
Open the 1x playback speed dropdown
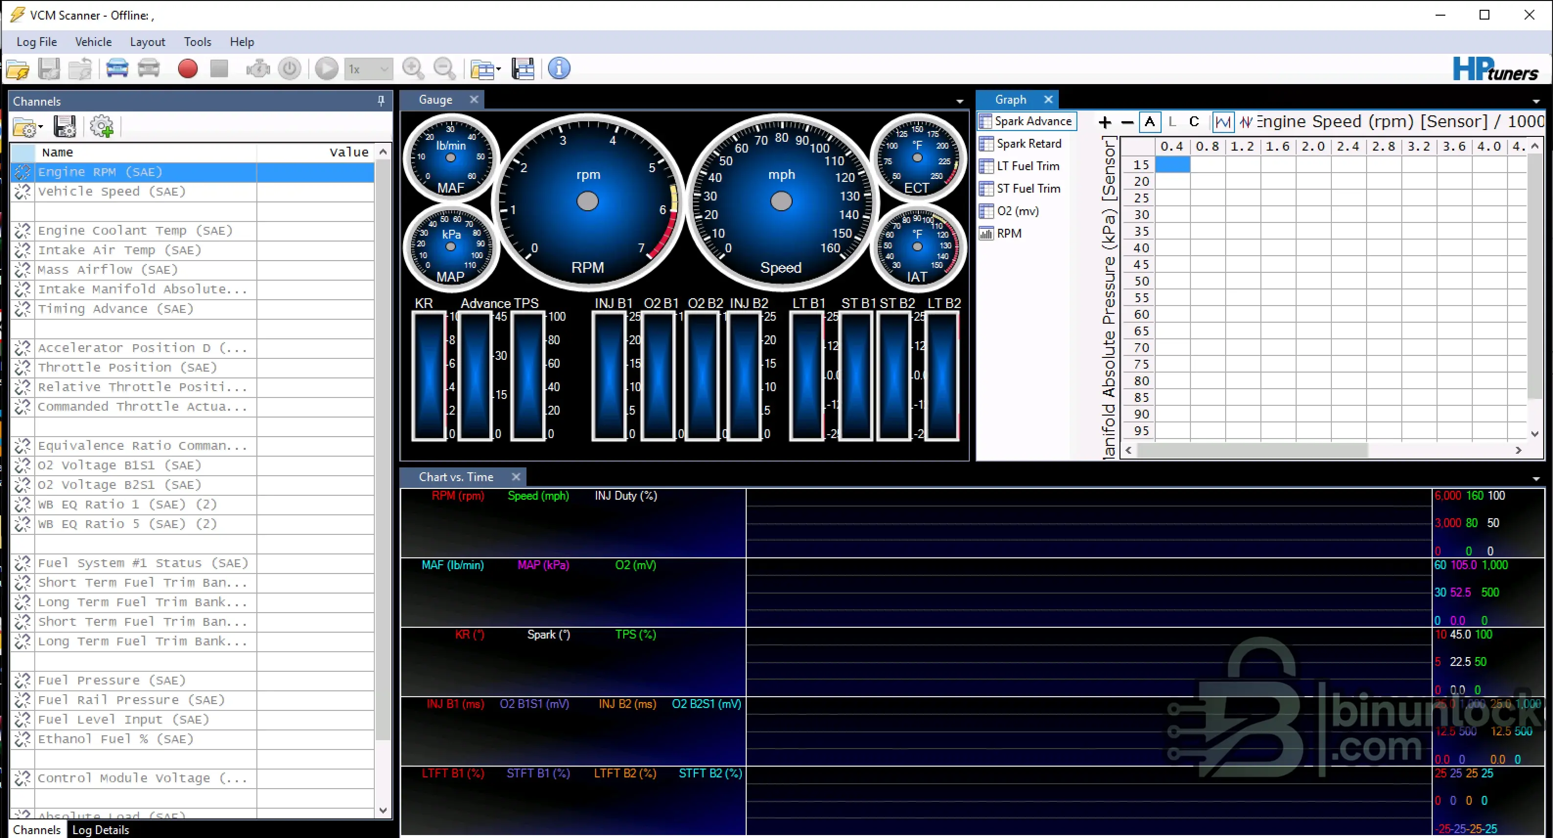click(x=369, y=69)
